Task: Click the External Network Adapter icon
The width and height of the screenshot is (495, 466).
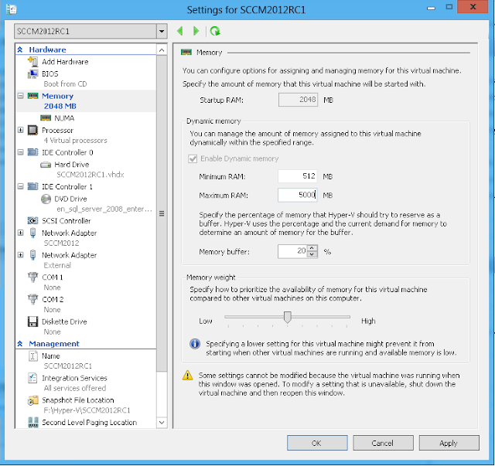Action: 32,255
